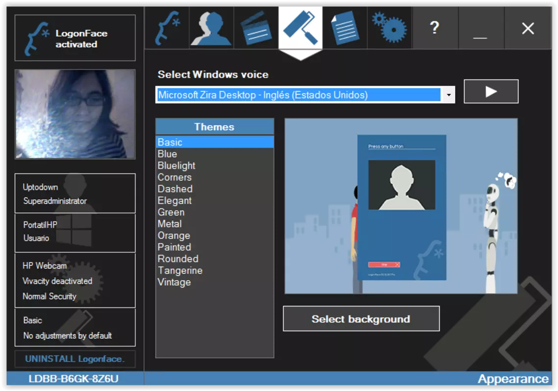
Task: Select the Metal theme
Action: click(x=214, y=224)
